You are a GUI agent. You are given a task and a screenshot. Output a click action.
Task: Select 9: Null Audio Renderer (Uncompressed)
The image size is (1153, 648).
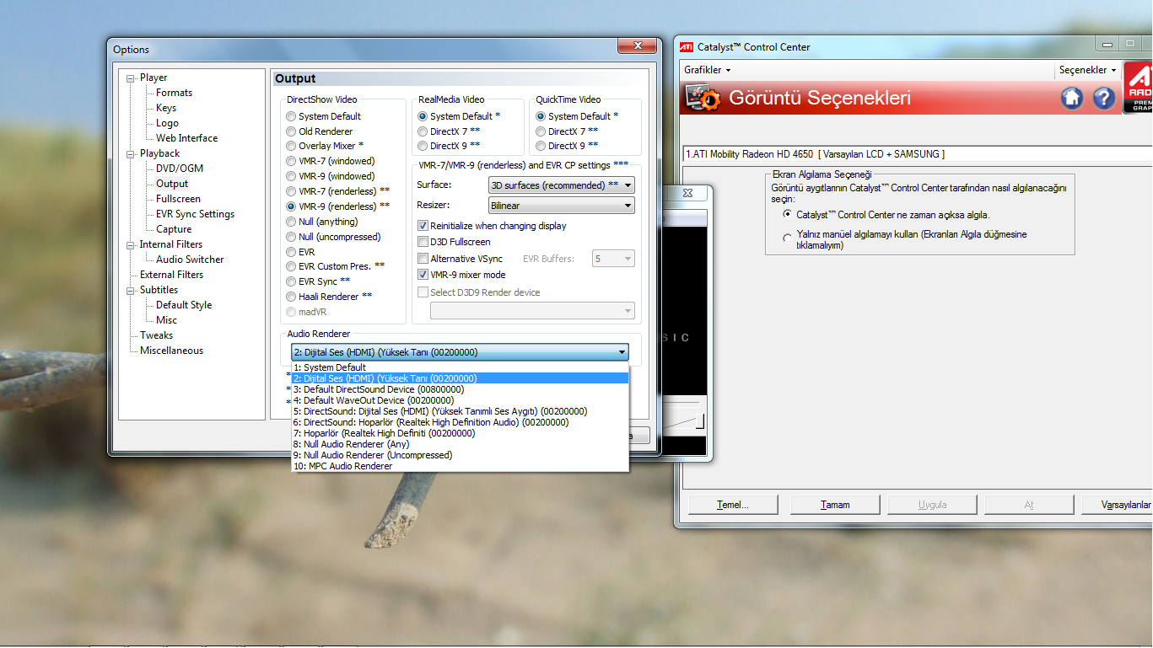pos(460,455)
